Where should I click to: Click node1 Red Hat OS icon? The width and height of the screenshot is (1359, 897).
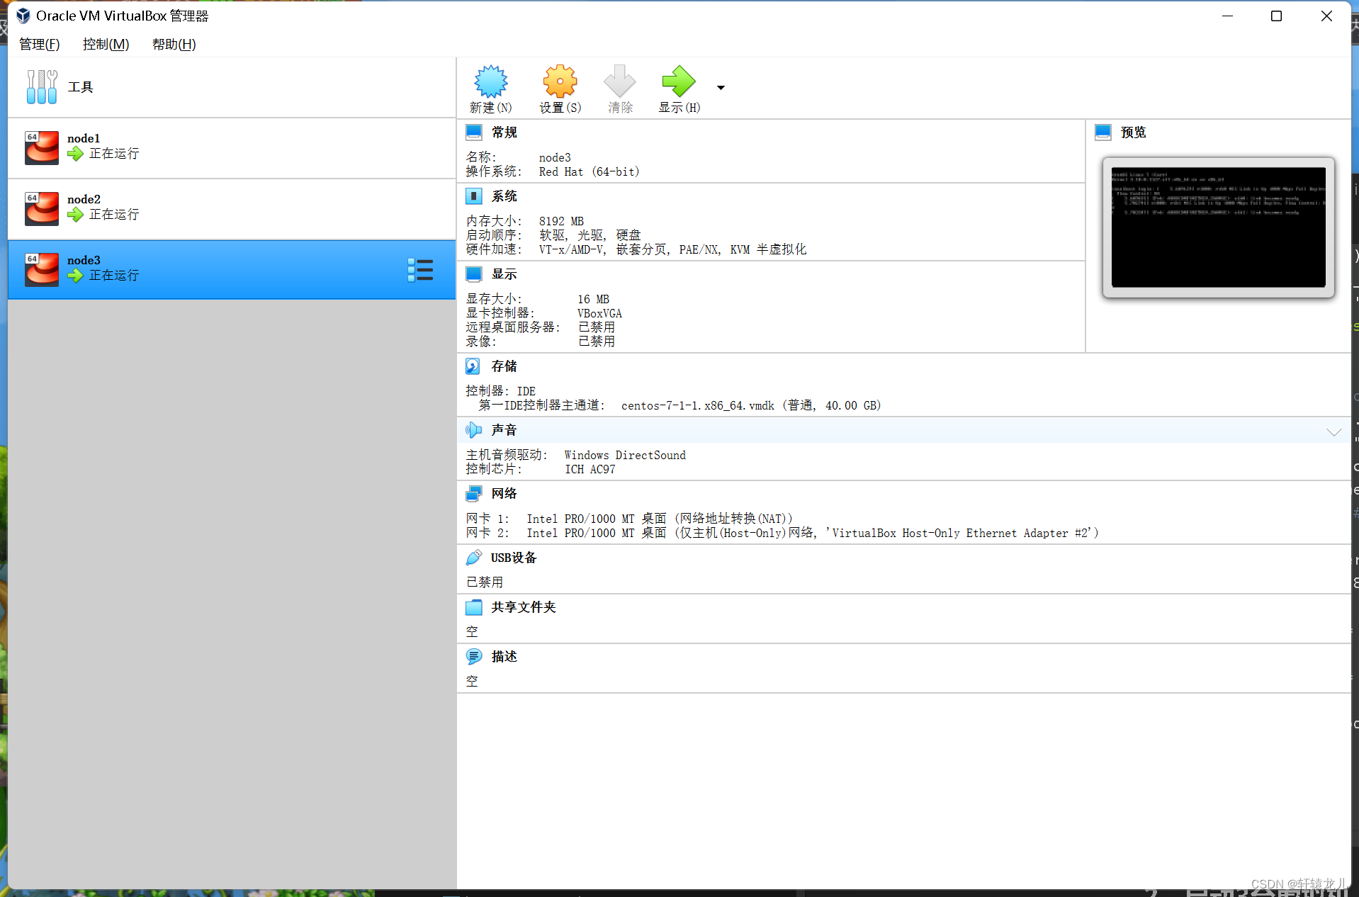[x=42, y=147]
